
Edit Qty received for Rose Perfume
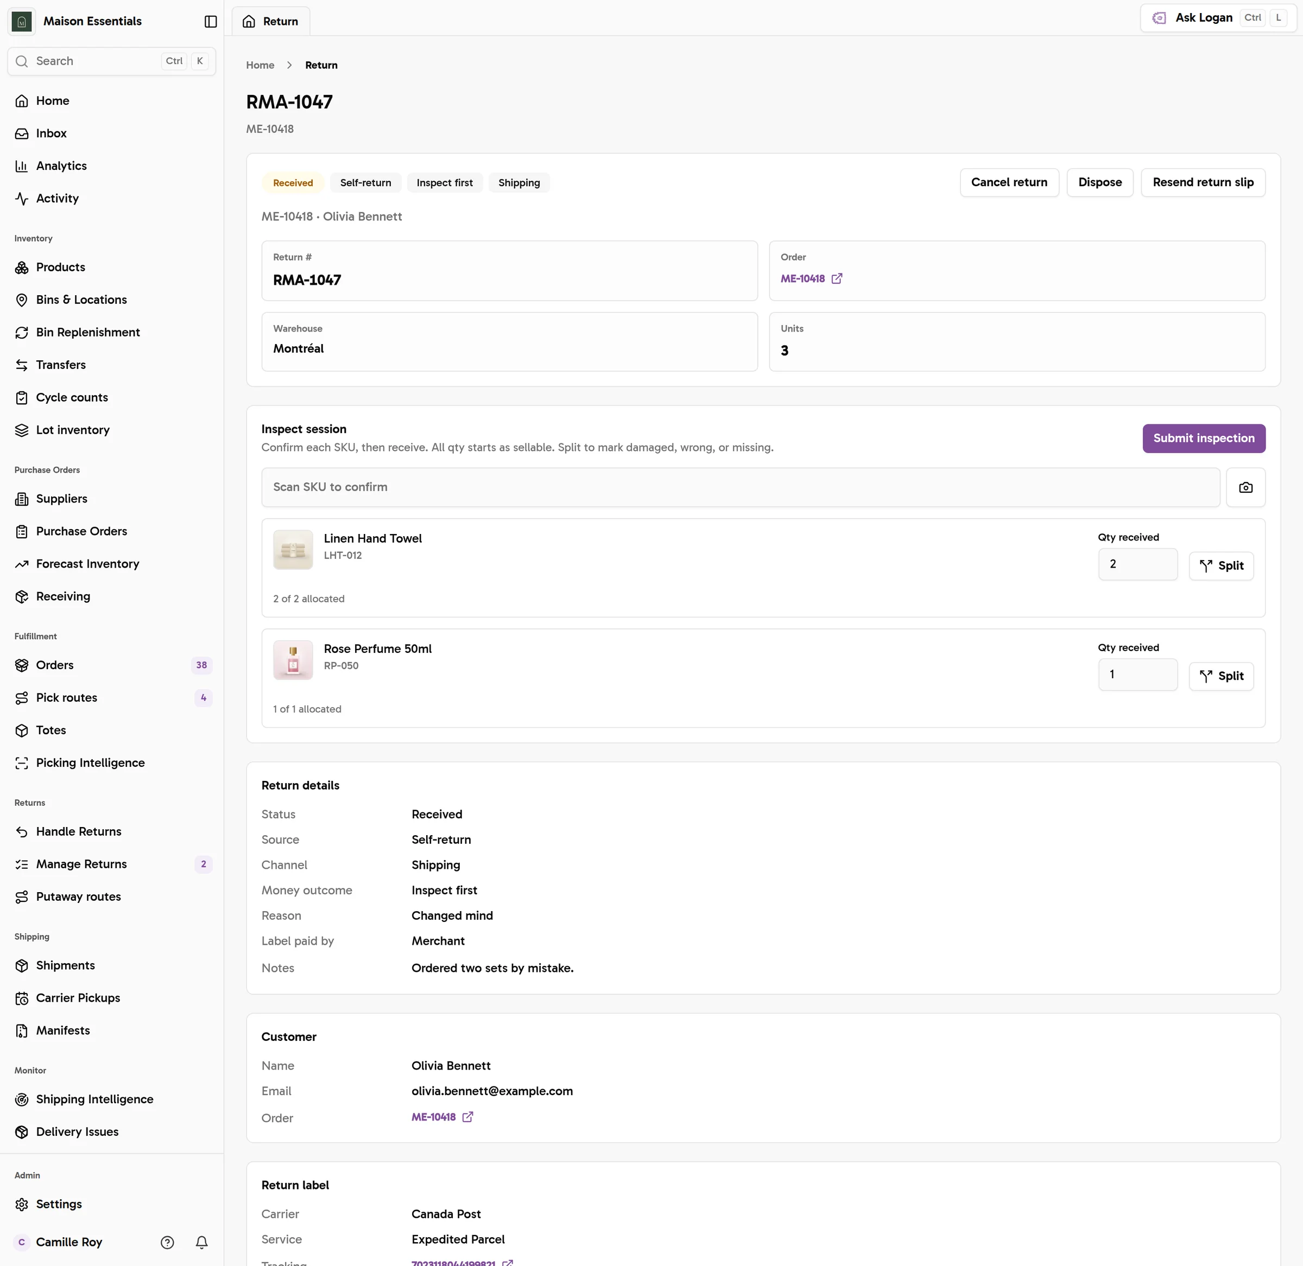coord(1137,675)
